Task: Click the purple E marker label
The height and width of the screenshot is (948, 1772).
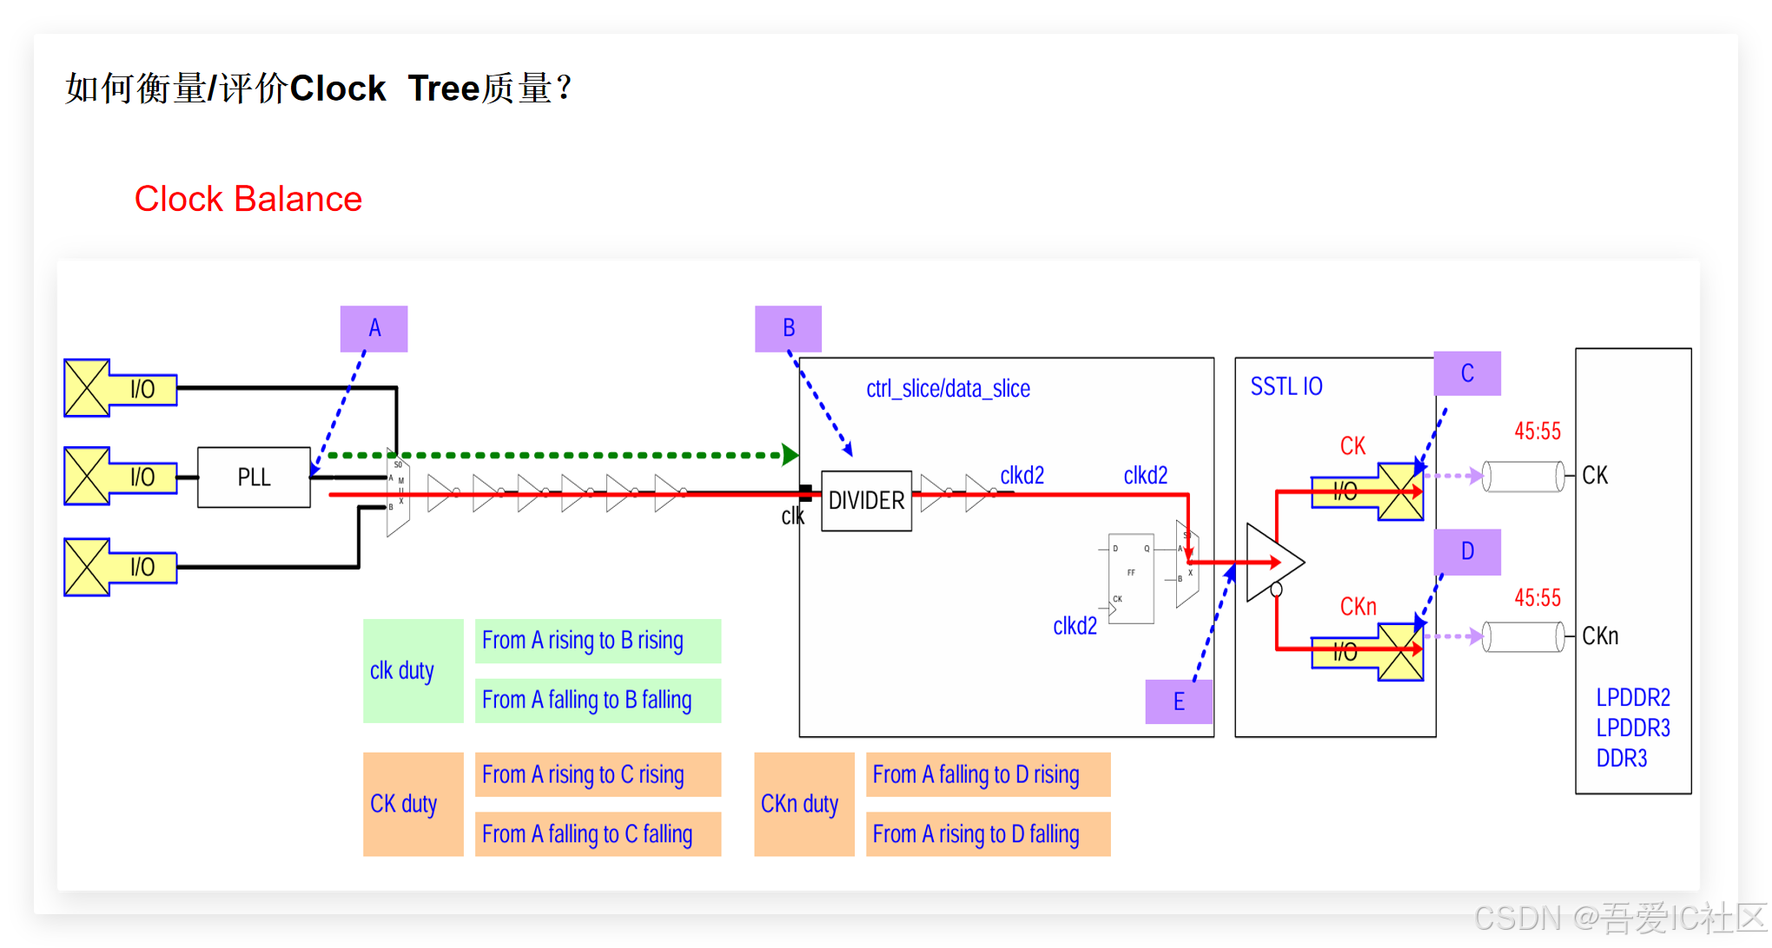Action: click(1179, 701)
